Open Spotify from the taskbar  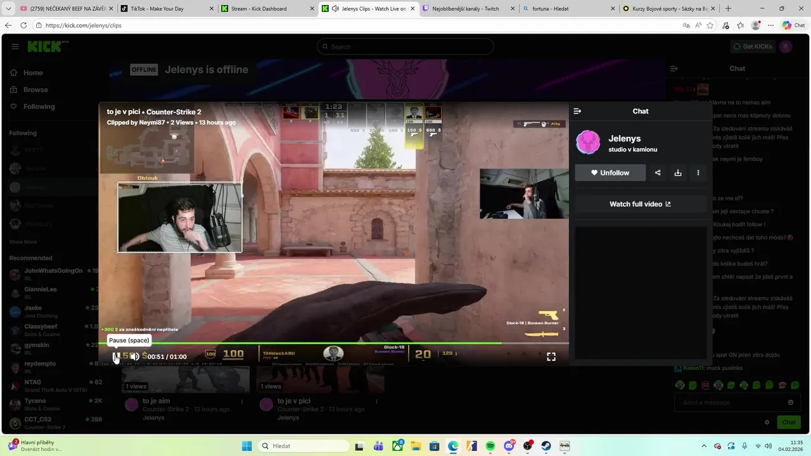(490, 446)
